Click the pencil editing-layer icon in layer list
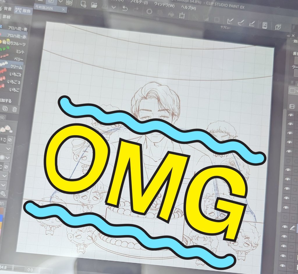This screenshot has width=298, height=274. click(x=292, y=228)
